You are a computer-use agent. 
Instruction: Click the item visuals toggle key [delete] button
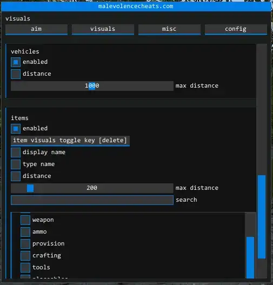(x=70, y=141)
